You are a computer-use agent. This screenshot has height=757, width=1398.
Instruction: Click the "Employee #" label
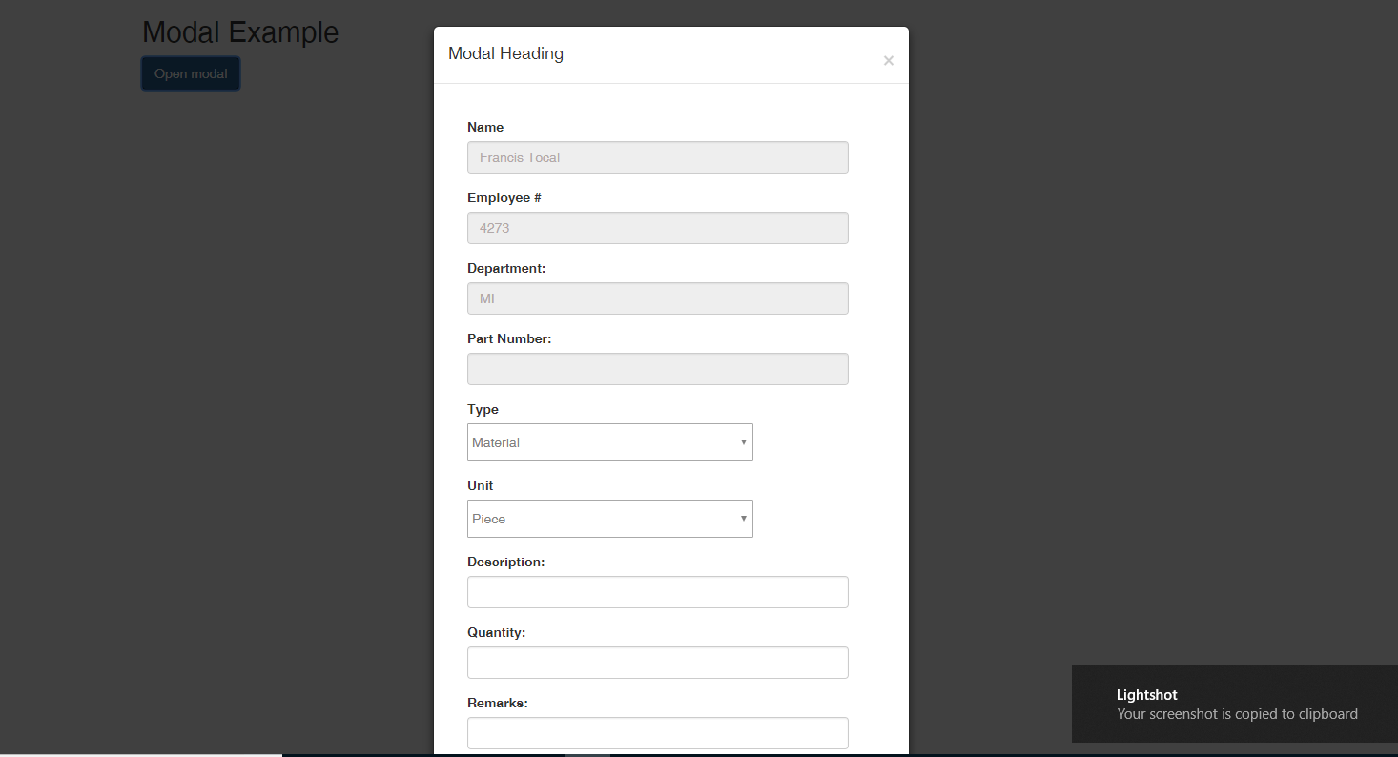point(504,197)
